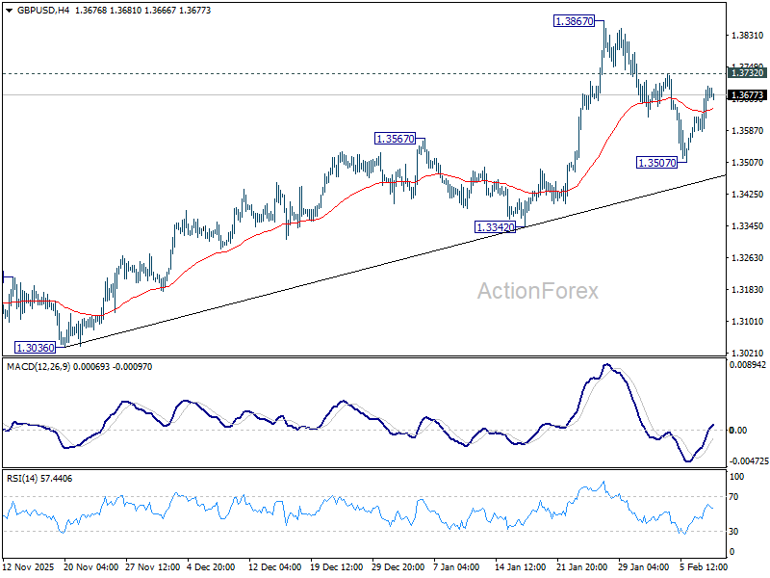Click the MACD scale value -0.004725
770x578 pixels.
coord(749,461)
